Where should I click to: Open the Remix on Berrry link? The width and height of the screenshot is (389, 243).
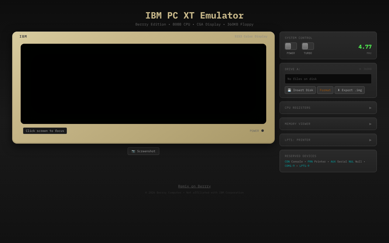(x=194, y=186)
